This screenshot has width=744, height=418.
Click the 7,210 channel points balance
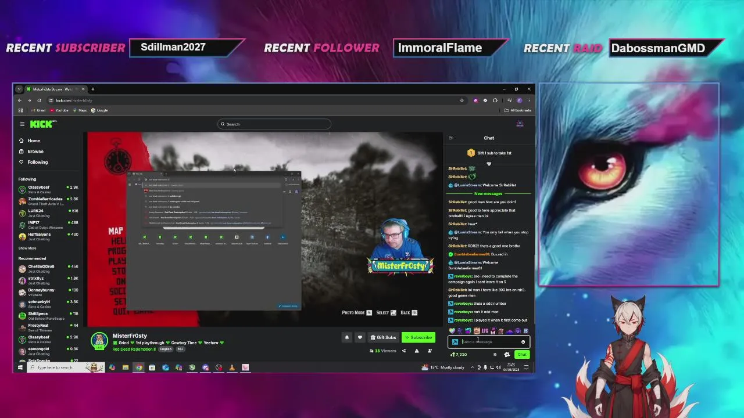pos(459,354)
